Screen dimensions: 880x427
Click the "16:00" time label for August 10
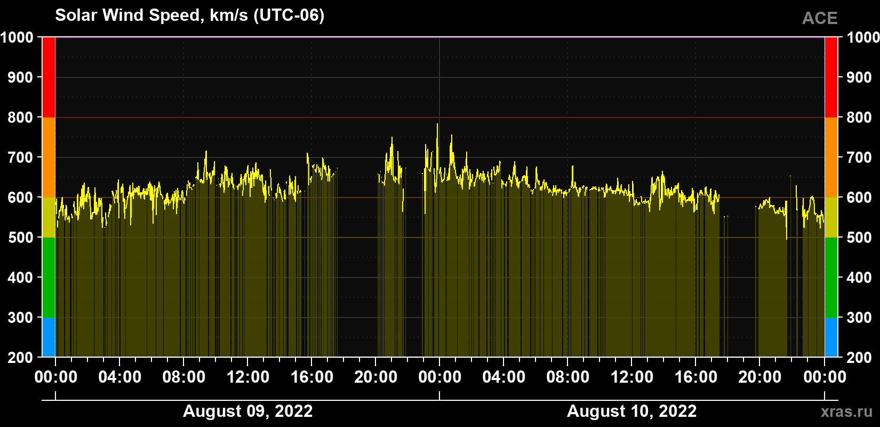click(696, 377)
